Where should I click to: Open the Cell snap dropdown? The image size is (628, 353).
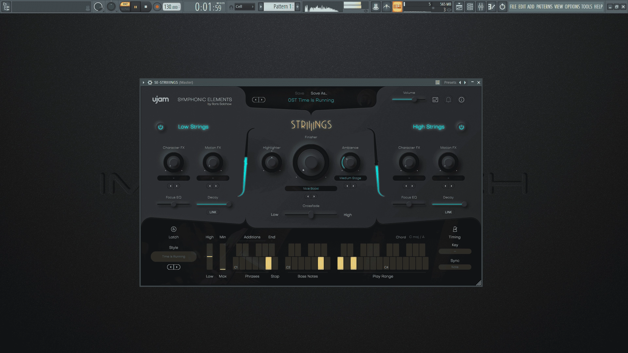(x=245, y=7)
